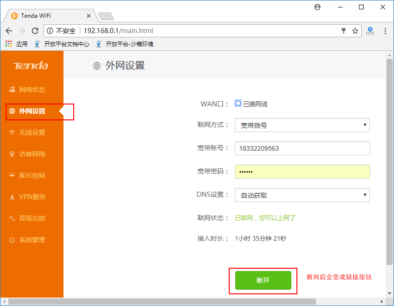
Task: Click the vertical scrollbar thumb
Action: [389, 162]
